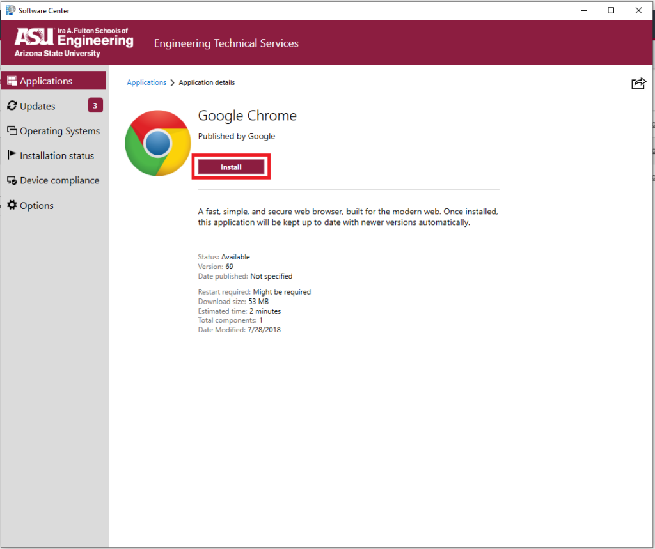Click the Chrome description paragraph
655x549 pixels.
(x=348, y=217)
